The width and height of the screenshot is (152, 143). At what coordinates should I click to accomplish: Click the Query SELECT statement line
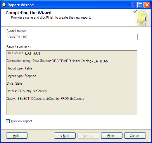click(x=45, y=99)
